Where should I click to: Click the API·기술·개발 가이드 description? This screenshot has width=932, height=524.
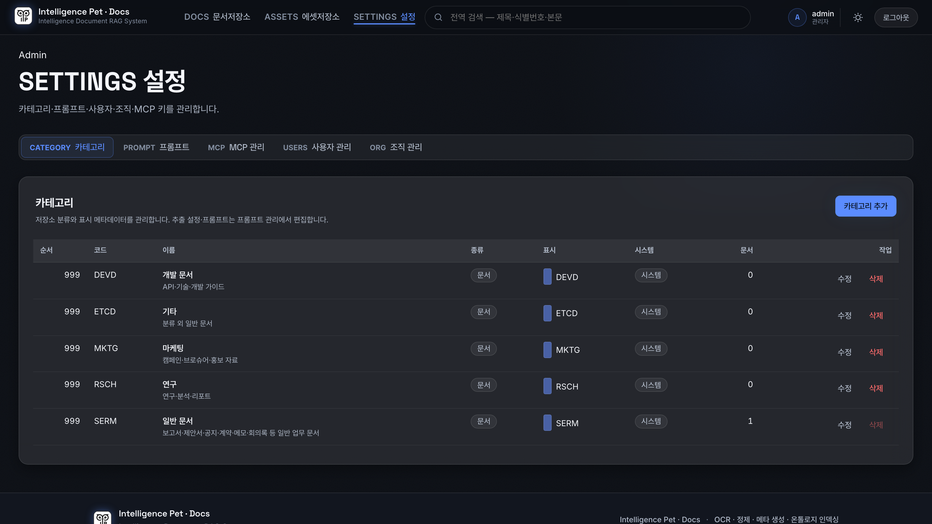[193, 287]
